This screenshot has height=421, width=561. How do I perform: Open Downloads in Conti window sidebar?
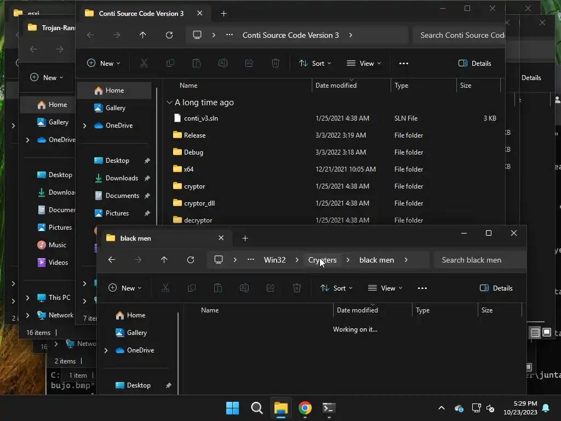coord(122,178)
